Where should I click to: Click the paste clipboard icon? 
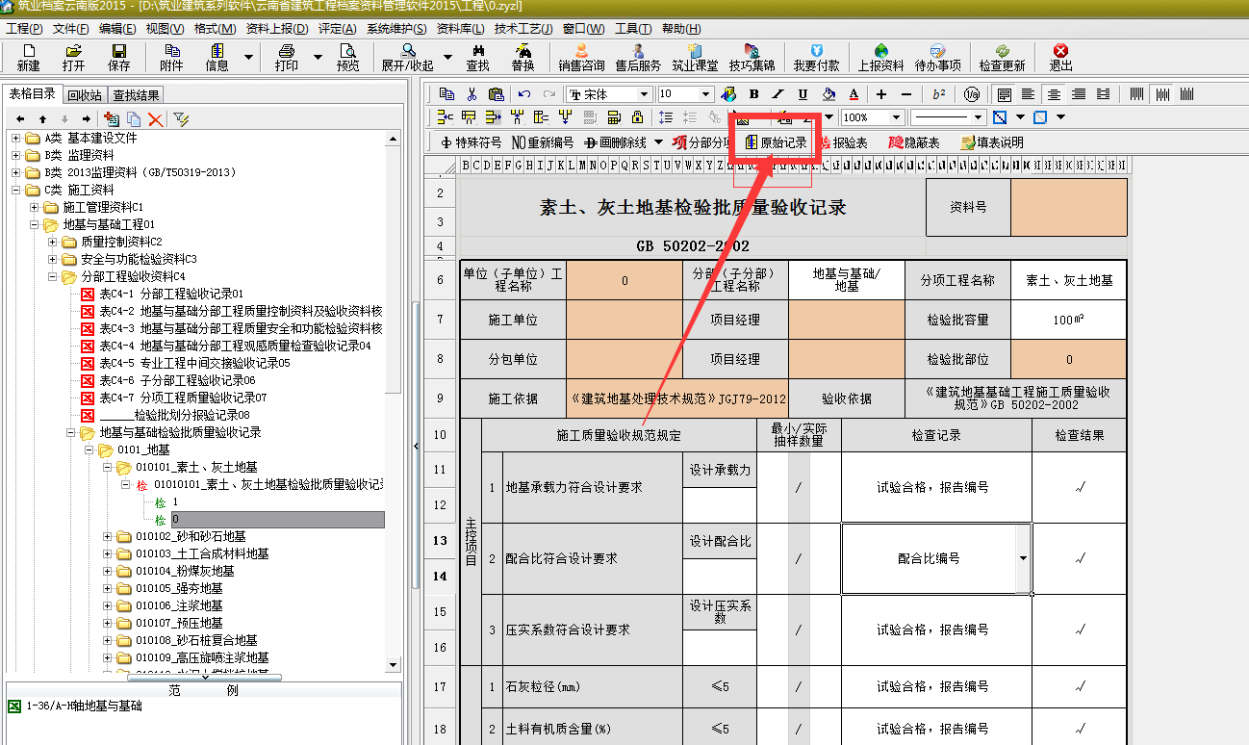click(x=496, y=94)
